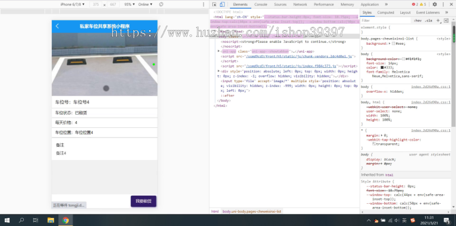Open index.f984c373.js script link
The height and width of the screenshot is (226, 456).
pos(291,66)
